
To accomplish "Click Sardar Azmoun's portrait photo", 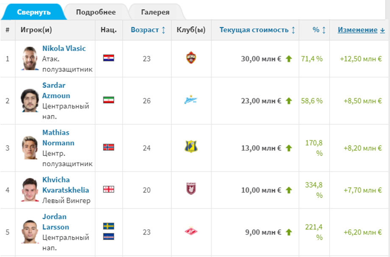I will (30, 100).
